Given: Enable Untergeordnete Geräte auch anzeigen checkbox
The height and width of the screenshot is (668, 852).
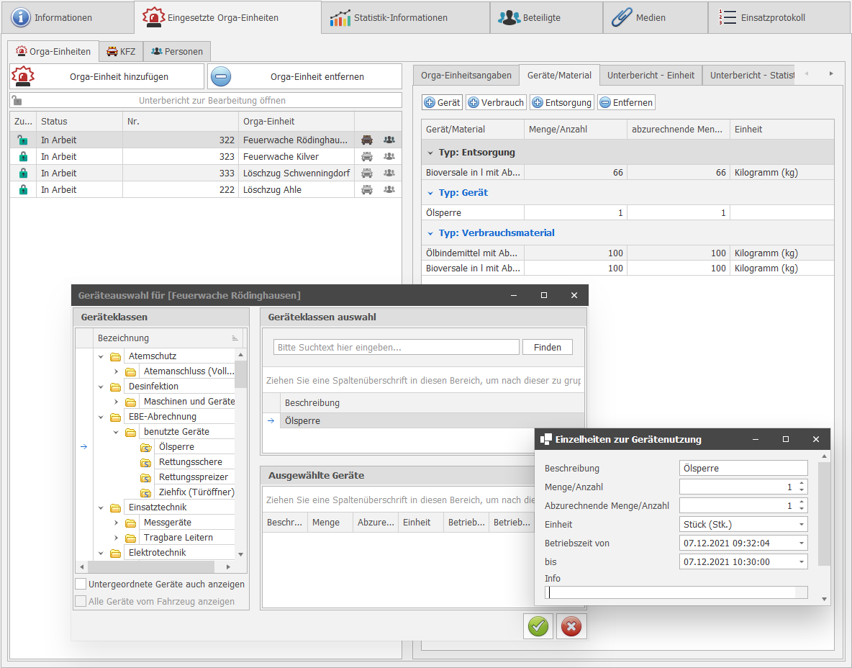Looking at the screenshot, I should click(81, 584).
